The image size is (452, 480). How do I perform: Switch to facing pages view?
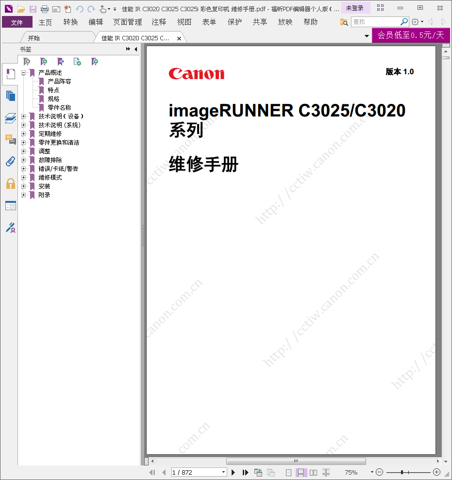point(313,472)
